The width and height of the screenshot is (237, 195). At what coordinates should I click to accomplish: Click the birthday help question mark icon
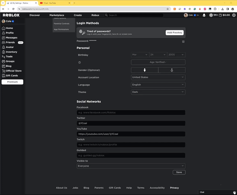pyautogui.click(x=80, y=63)
